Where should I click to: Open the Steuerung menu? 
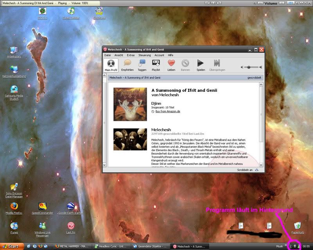pos(144,55)
